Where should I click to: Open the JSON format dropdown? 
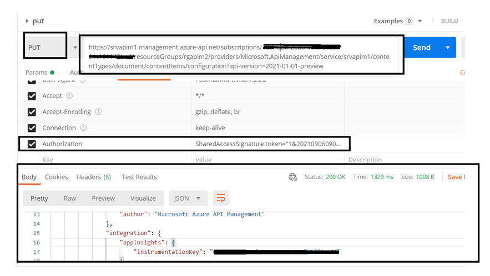pyautogui.click(x=188, y=198)
